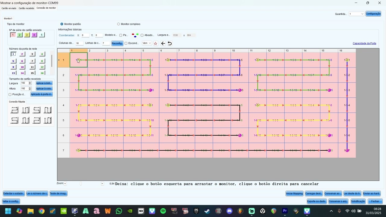This screenshot has height=217, width=386.
Task: Click the Enviar ao hard... button
Action: (x=372, y=193)
